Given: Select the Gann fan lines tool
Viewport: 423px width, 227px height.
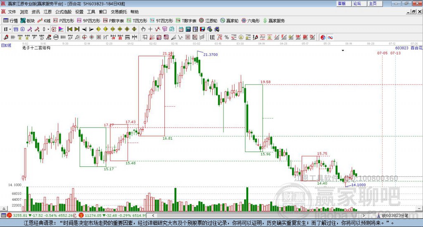Looking at the screenshot, I should [x=152, y=37].
